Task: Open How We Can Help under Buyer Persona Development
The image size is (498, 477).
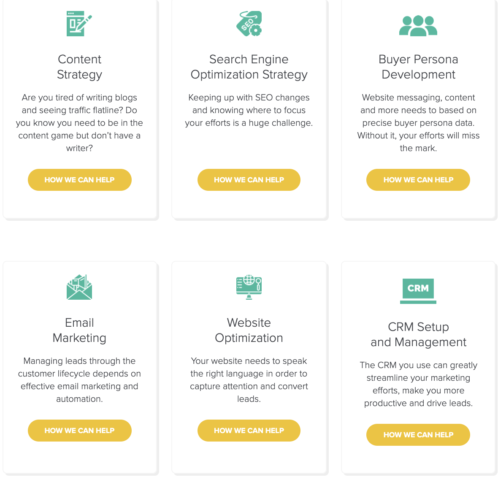Action: (418, 180)
